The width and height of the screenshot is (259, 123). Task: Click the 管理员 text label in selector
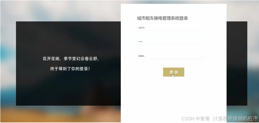[x=141, y=56]
